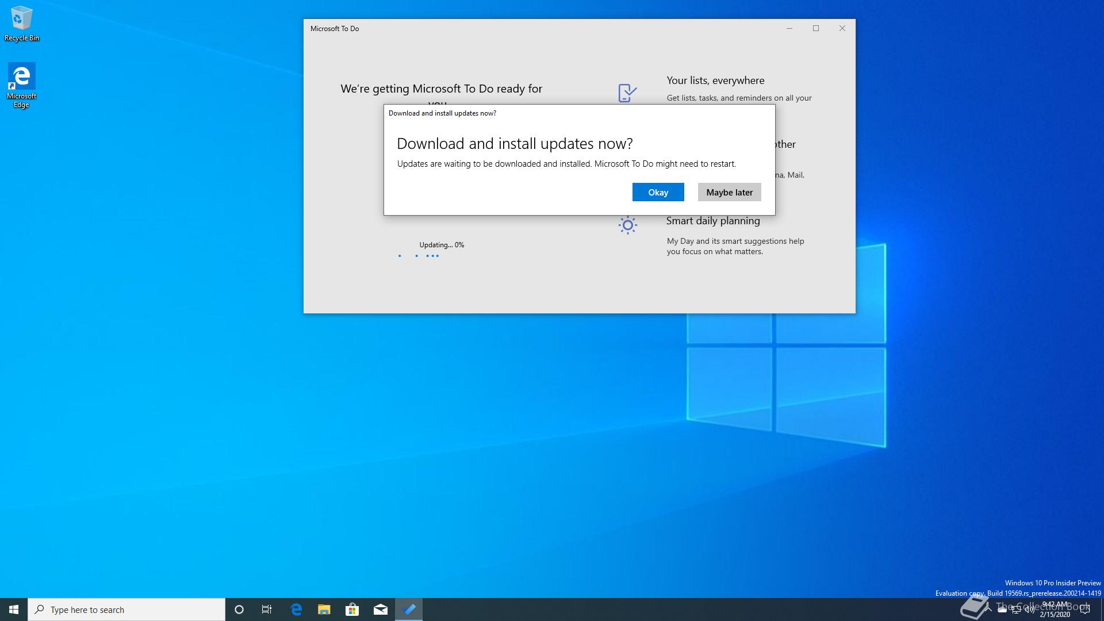
Task: Open File Explorer from the taskbar
Action: point(324,609)
